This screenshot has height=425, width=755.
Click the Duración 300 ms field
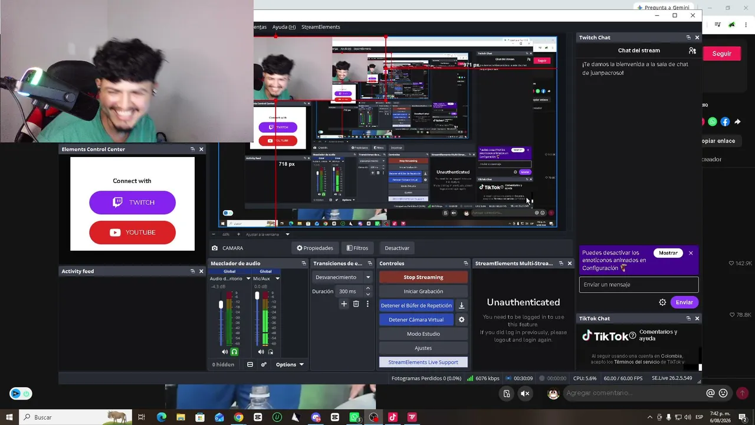coord(349,291)
